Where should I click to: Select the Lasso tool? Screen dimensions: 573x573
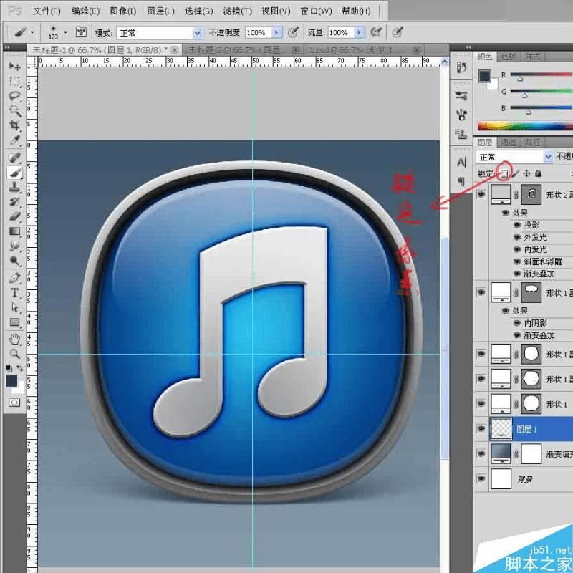[14, 94]
